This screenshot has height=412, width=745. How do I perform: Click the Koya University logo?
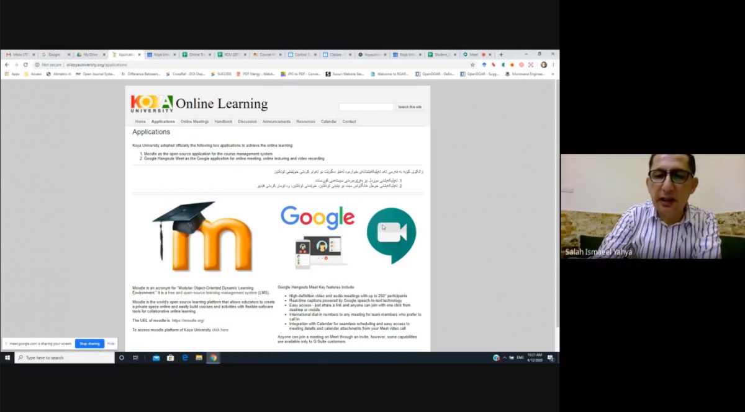(x=151, y=103)
